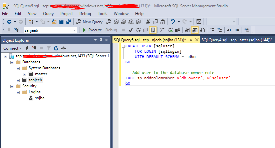Click Specify Values for Template Parameters icon
This screenshot has width=275, height=148.
247,30
